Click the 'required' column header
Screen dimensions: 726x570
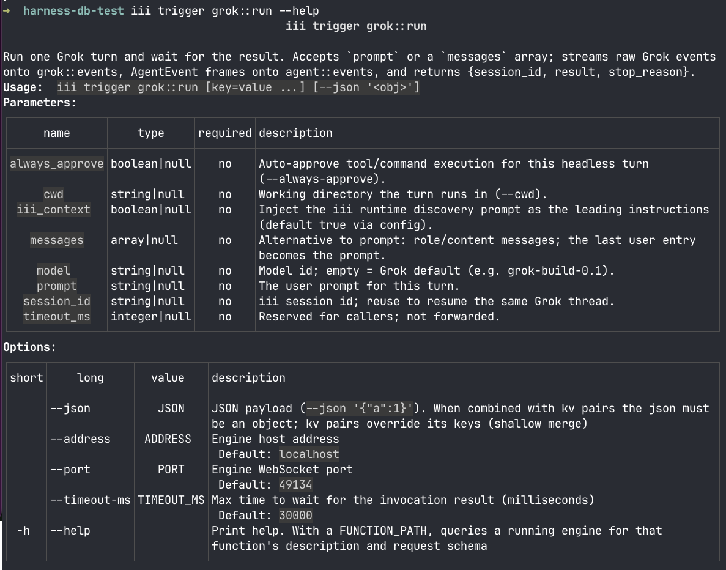click(225, 133)
